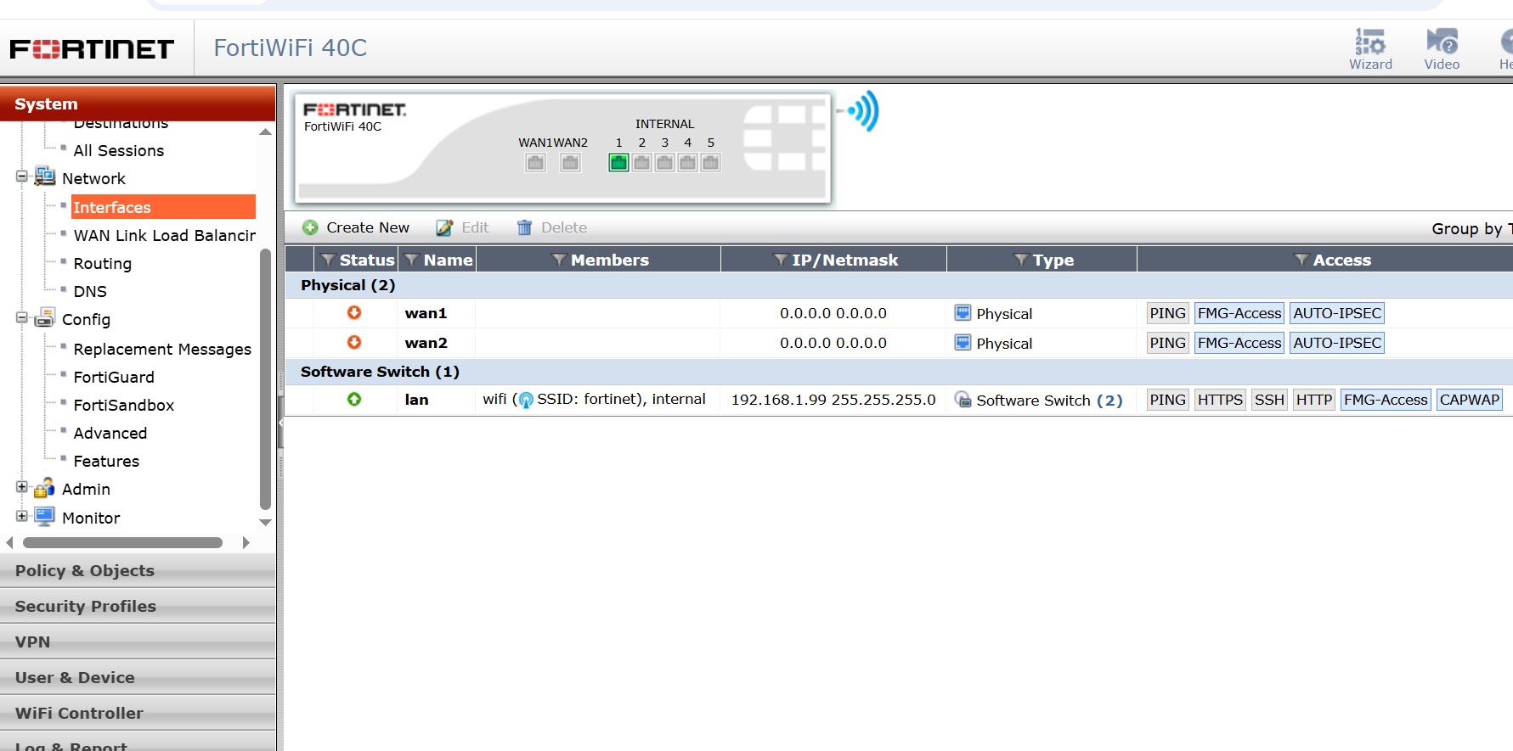Open the VPN menu section

138,642
